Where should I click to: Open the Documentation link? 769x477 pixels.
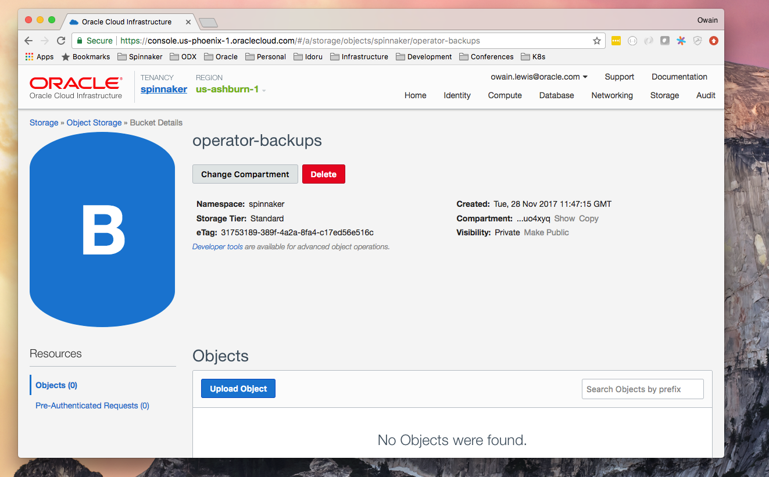pos(679,77)
